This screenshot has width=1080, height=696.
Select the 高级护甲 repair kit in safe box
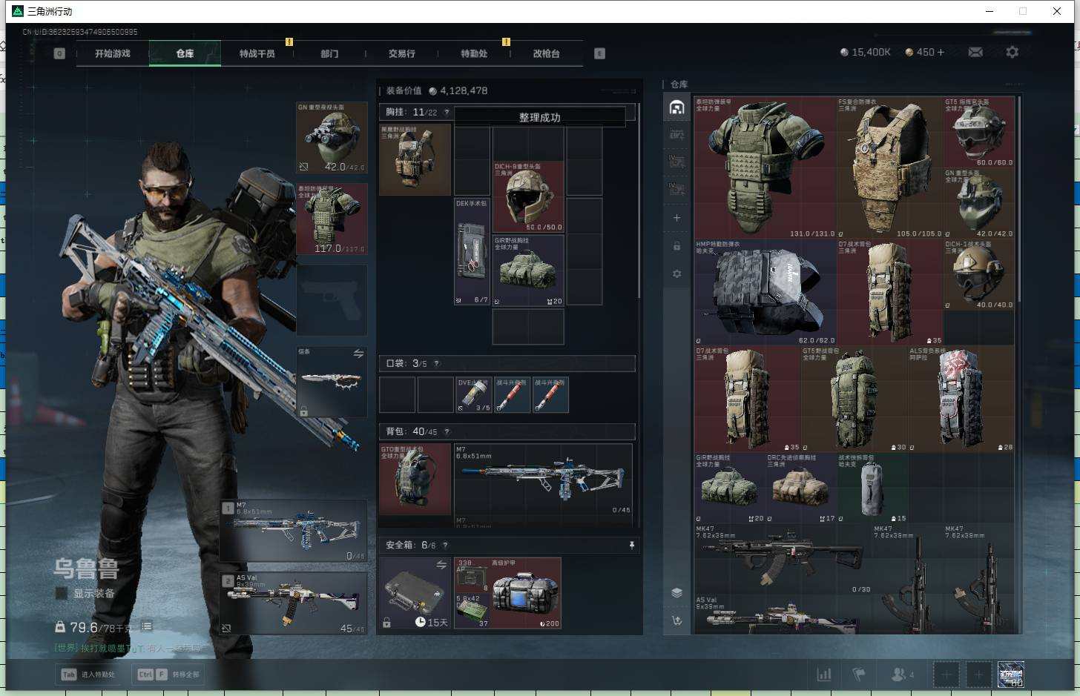(525, 593)
